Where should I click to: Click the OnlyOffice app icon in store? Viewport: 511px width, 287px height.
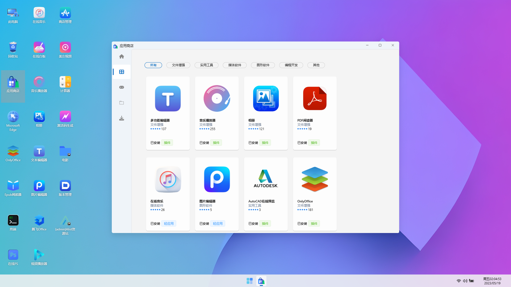315,179
